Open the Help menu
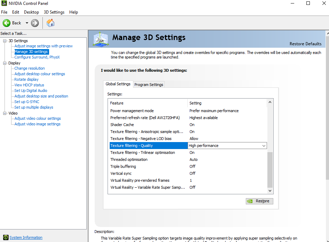 coord(73,12)
